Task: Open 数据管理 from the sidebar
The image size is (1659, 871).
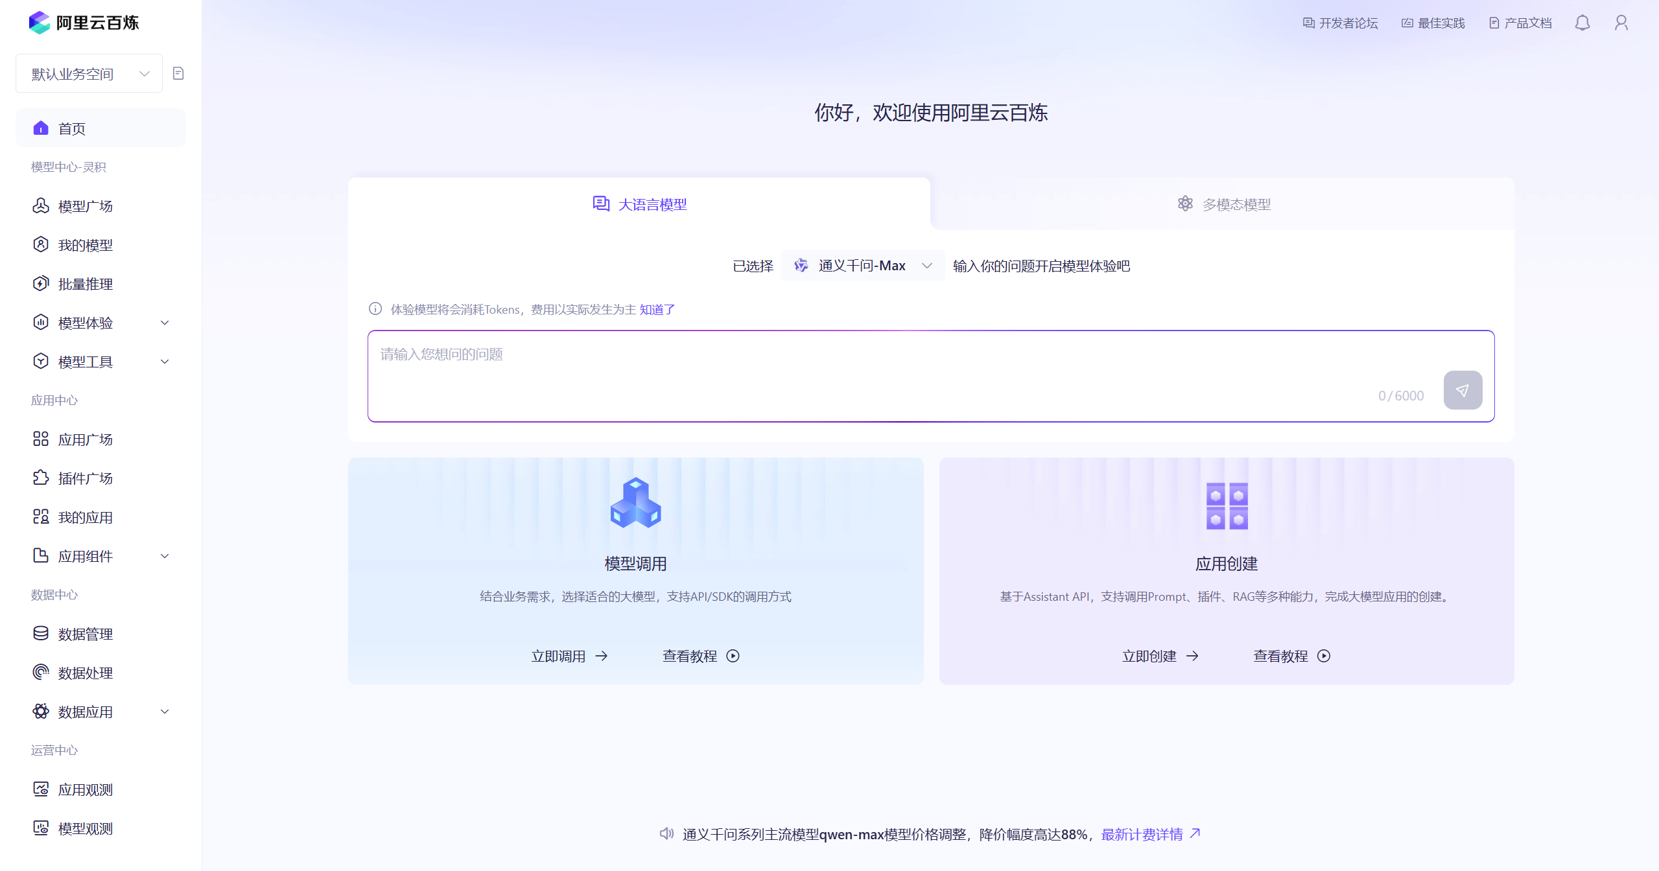Action: click(x=101, y=634)
